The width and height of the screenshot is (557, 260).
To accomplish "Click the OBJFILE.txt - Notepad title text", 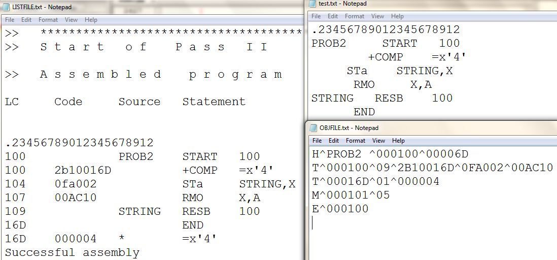I will [x=349, y=127].
